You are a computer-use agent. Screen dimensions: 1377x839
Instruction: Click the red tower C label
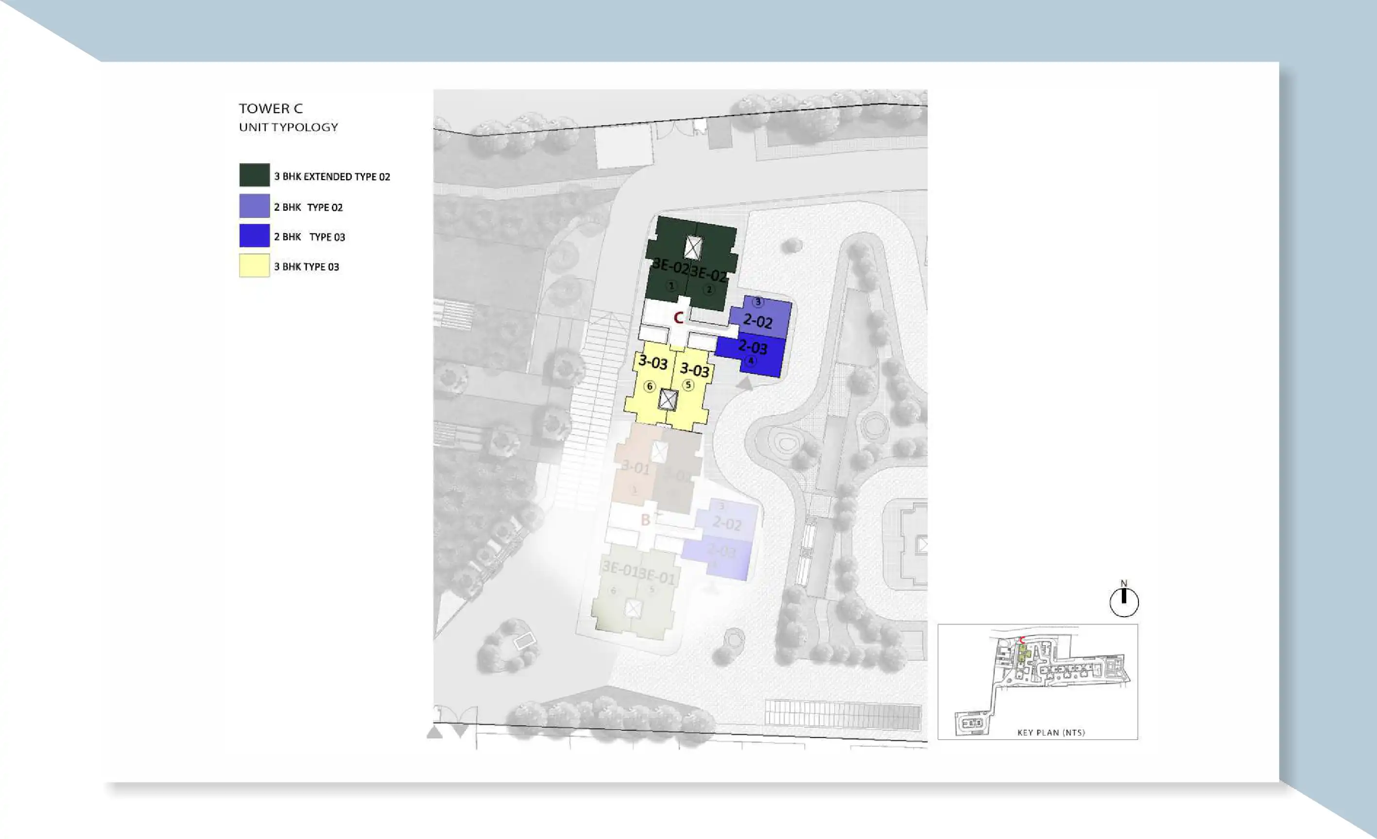pos(678,318)
